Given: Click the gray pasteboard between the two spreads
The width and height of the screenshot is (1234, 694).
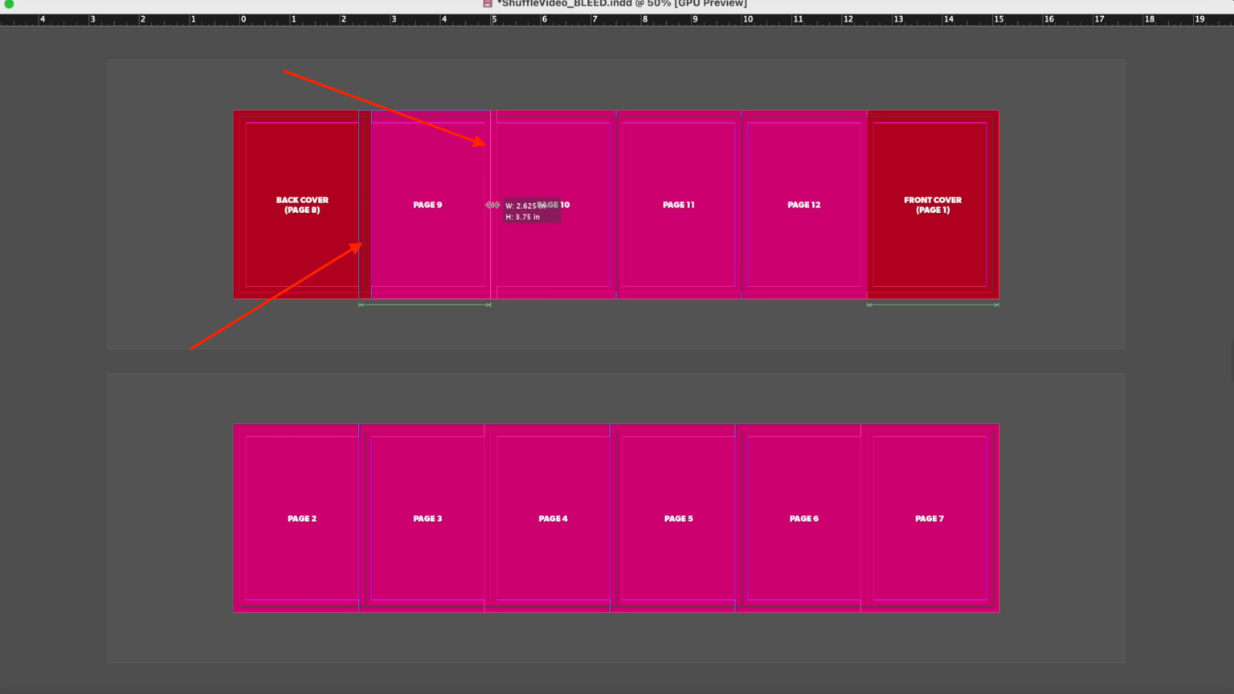Looking at the screenshot, I should 617,361.
